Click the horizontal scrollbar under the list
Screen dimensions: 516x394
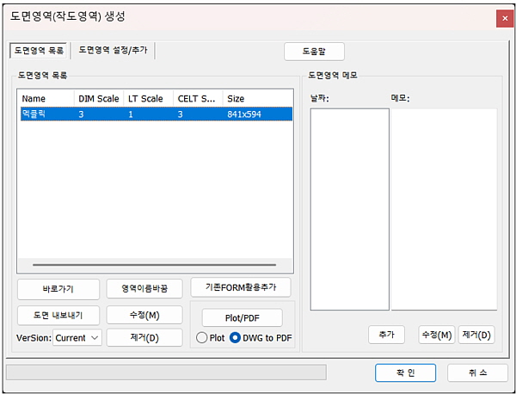click(155, 265)
